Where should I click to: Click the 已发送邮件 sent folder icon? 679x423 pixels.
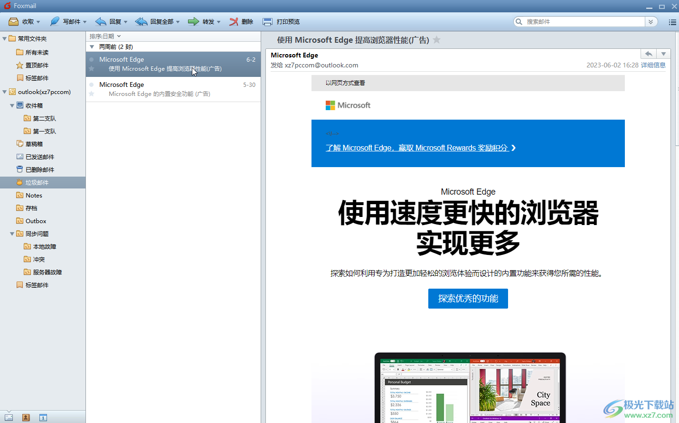(x=20, y=156)
